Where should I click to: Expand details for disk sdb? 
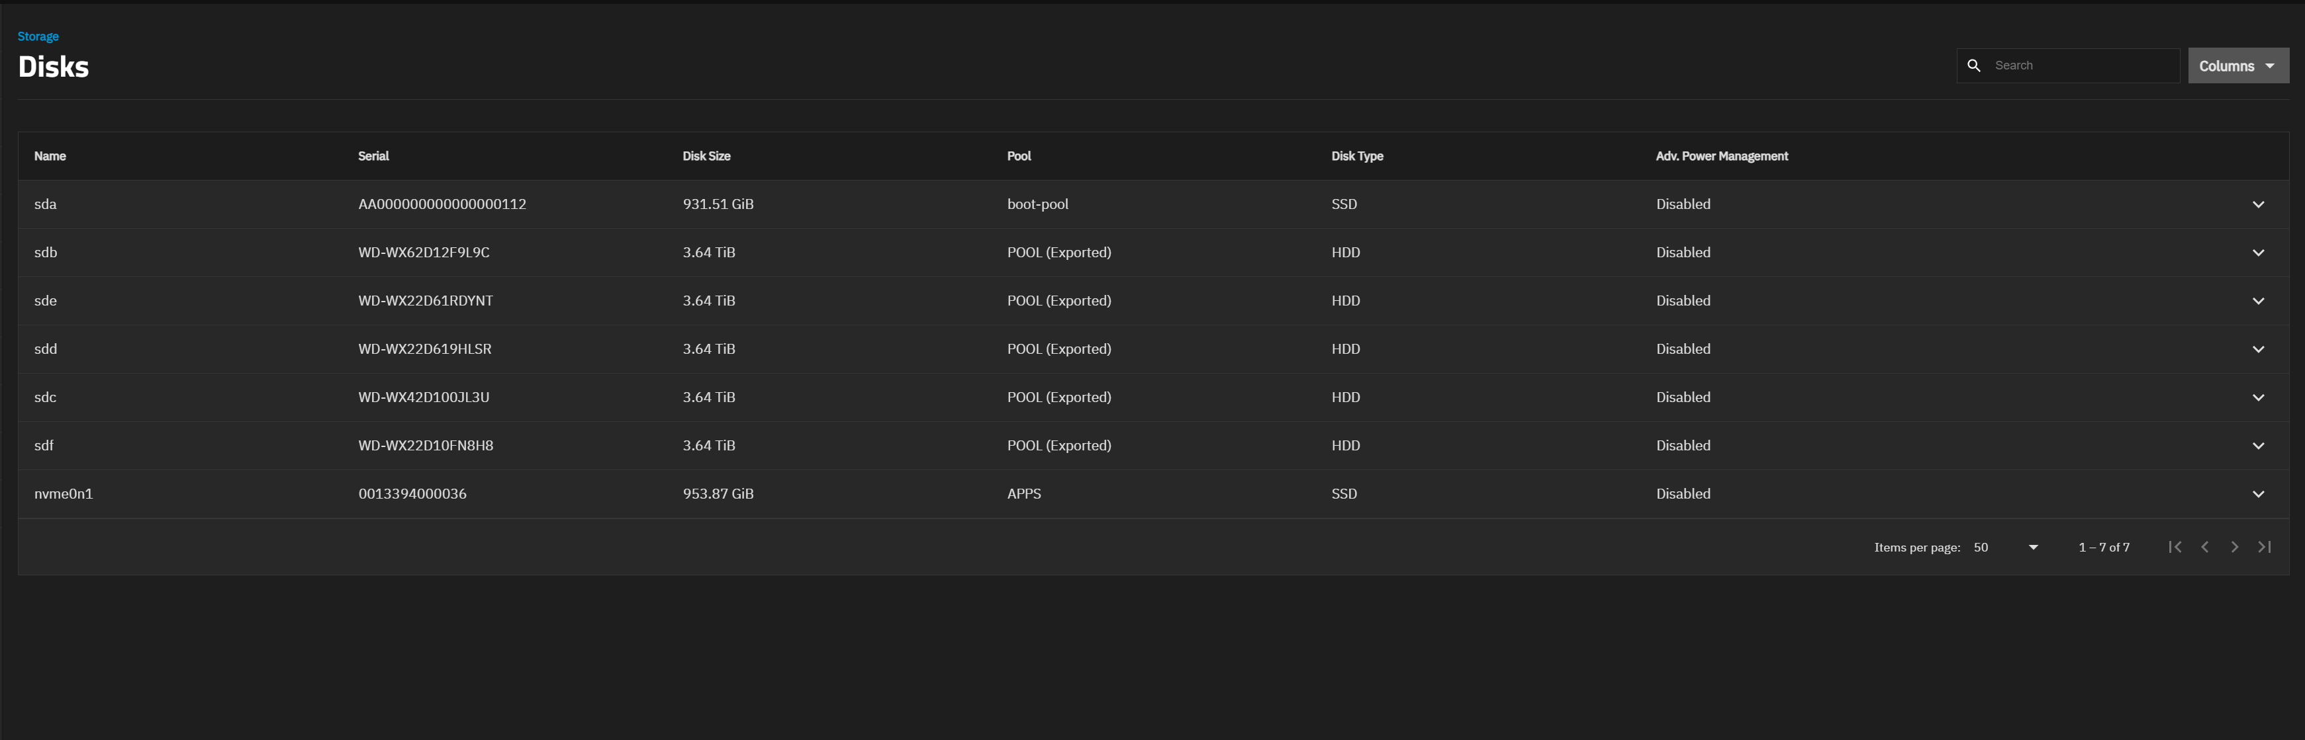tap(2257, 253)
